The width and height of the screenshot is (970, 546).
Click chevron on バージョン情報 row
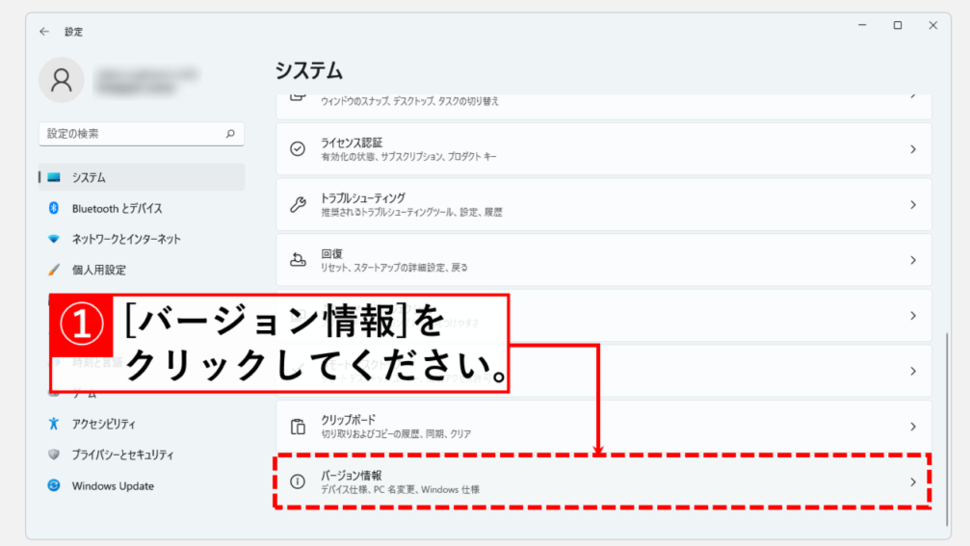pos(913,481)
